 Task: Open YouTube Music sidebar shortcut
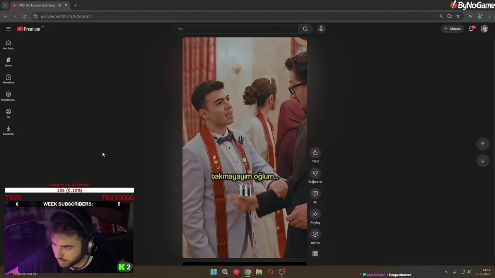pos(8,96)
